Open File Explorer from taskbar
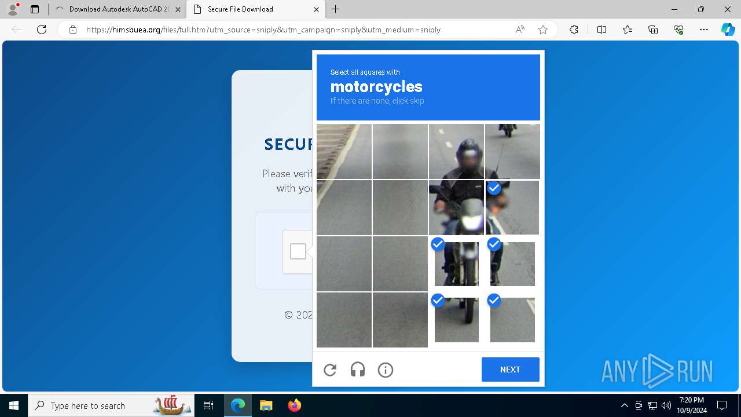The image size is (741, 417). [x=266, y=405]
